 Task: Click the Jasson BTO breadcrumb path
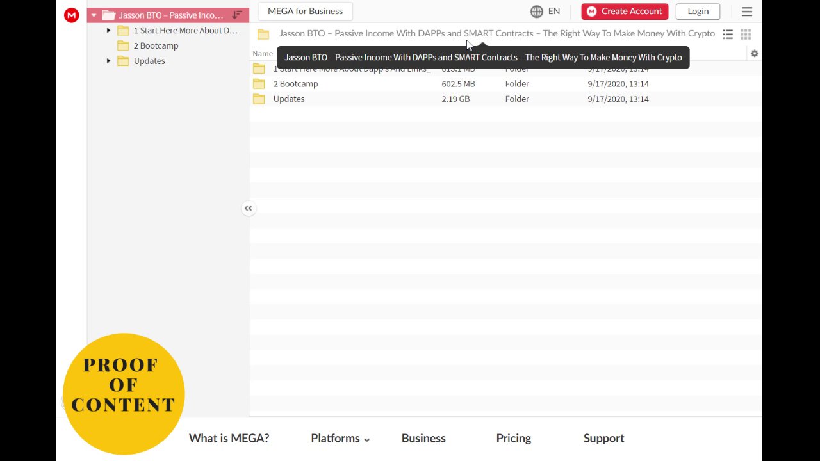point(497,33)
